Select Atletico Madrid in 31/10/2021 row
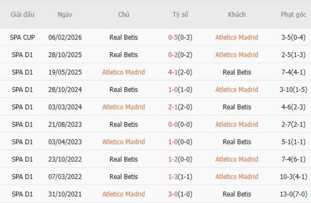 pyautogui.click(x=123, y=194)
